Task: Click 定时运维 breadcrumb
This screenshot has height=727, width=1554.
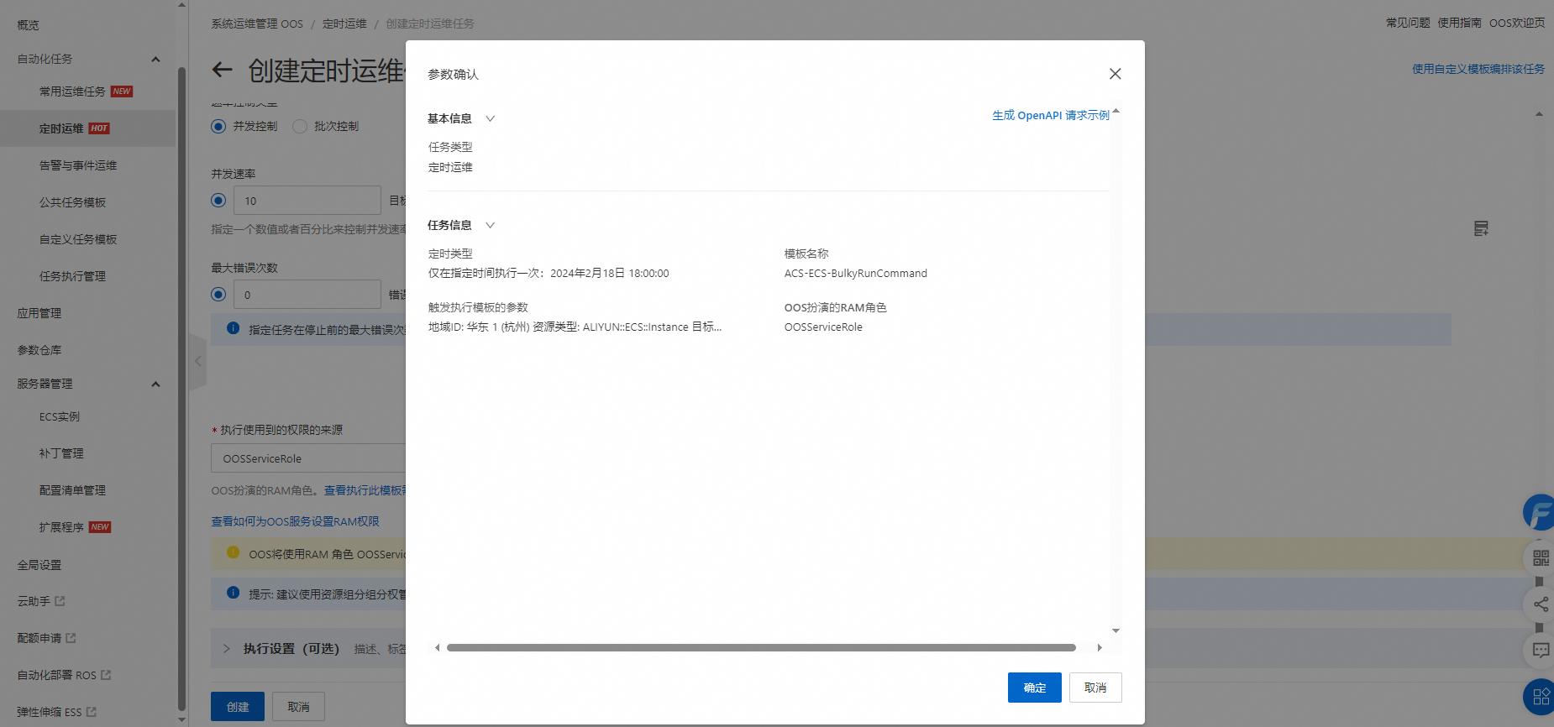Action: 344,24
